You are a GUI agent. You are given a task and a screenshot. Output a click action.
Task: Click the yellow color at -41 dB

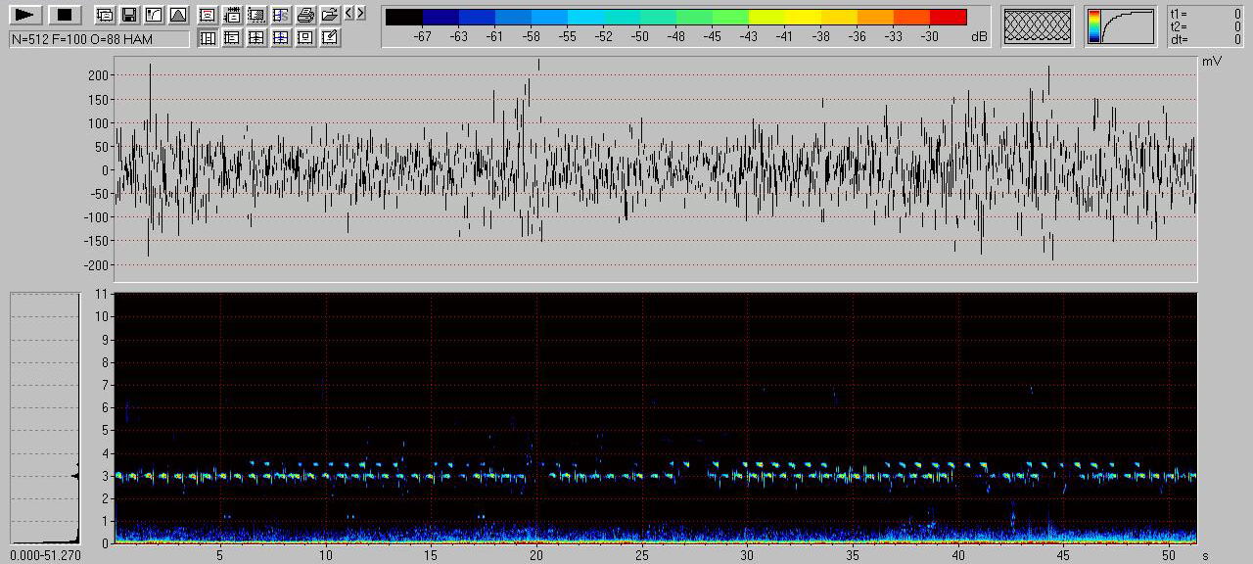click(784, 17)
